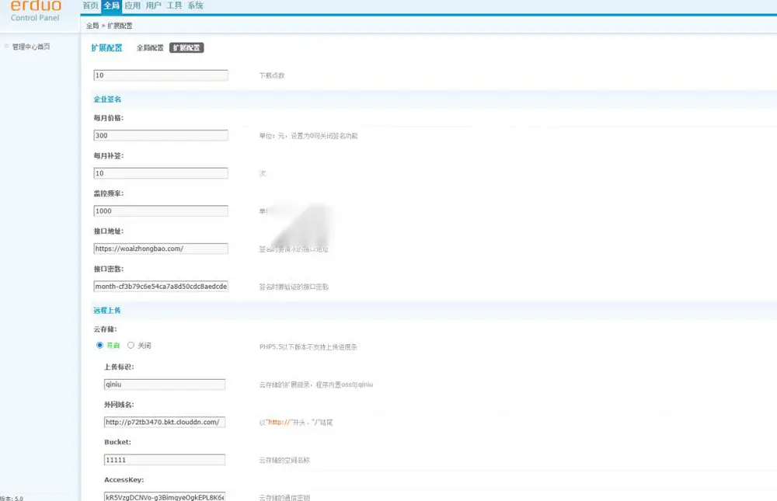
Task: Click the 上传标识 field containing qiniu
Action: (165, 384)
